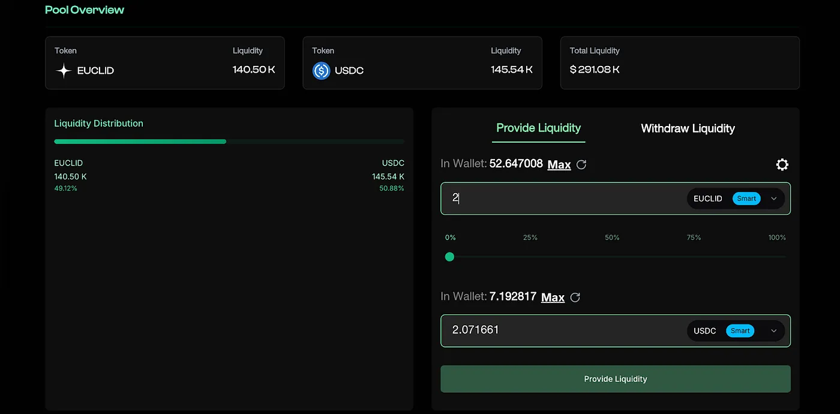Click the percentage slider handle at 0%
The height and width of the screenshot is (414, 840).
pos(449,257)
